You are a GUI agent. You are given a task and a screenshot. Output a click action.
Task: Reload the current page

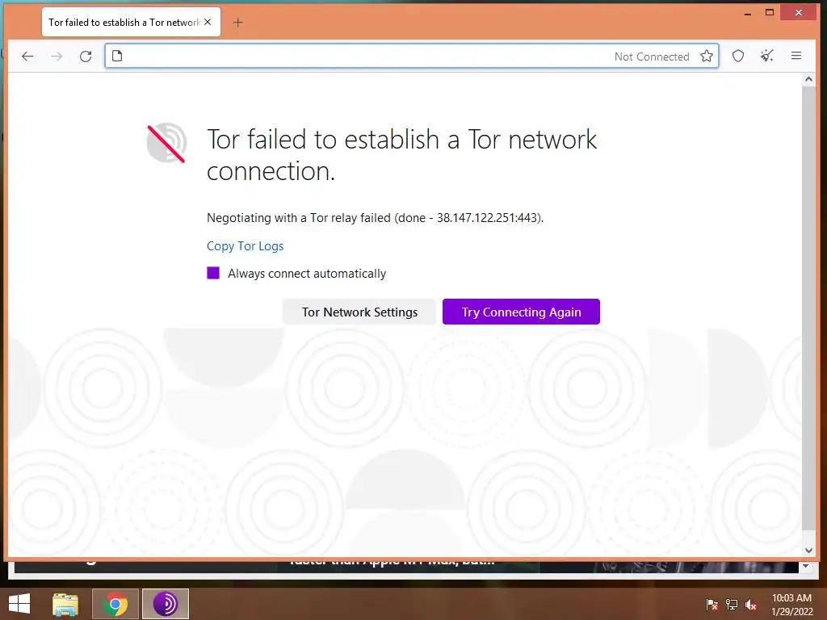pyautogui.click(x=86, y=56)
